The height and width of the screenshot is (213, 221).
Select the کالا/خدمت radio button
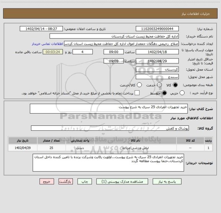[139, 85]
